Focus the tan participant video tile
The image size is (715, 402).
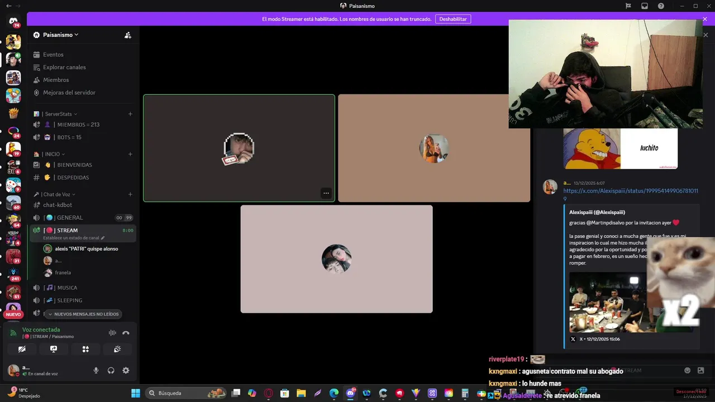[434, 148]
